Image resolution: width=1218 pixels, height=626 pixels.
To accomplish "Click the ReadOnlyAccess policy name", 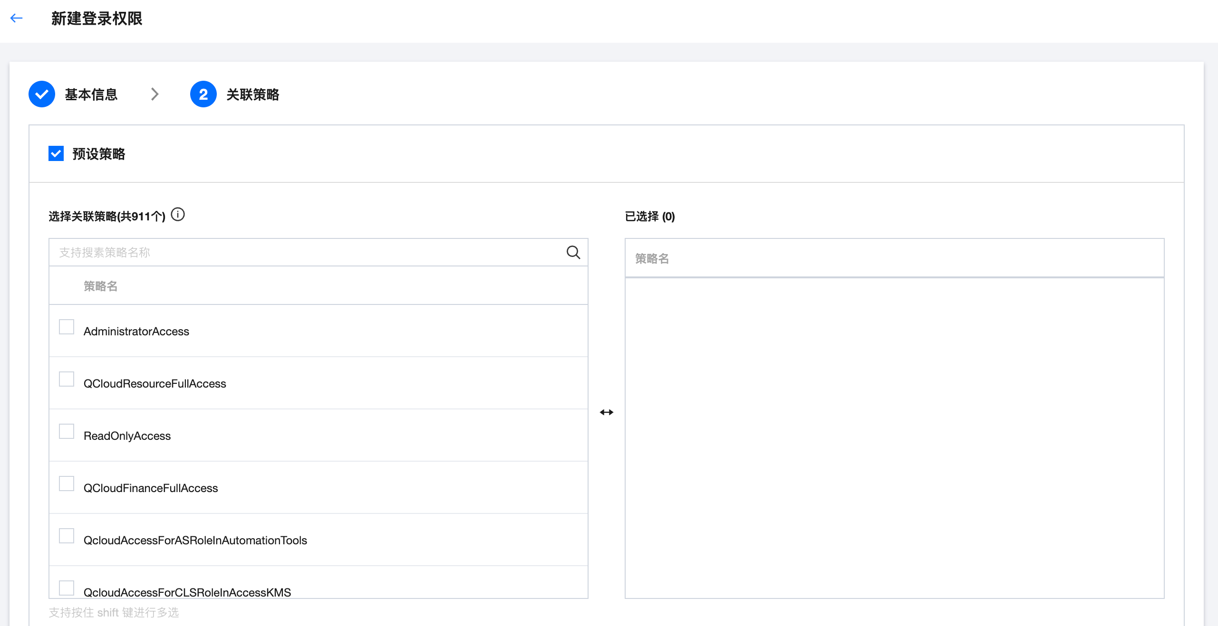I will coord(127,436).
